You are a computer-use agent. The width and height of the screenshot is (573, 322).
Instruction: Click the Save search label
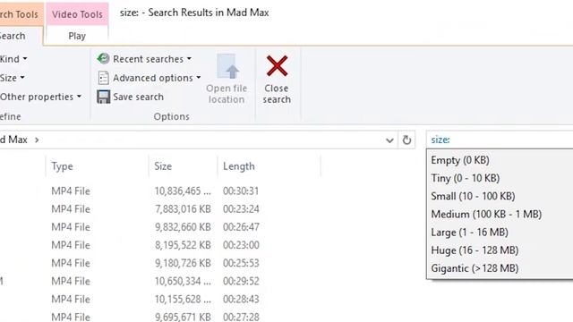coord(138,97)
